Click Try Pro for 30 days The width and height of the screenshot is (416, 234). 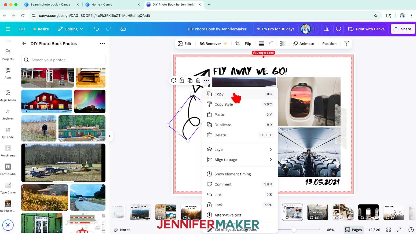pyautogui.click(x=276, y=29)
